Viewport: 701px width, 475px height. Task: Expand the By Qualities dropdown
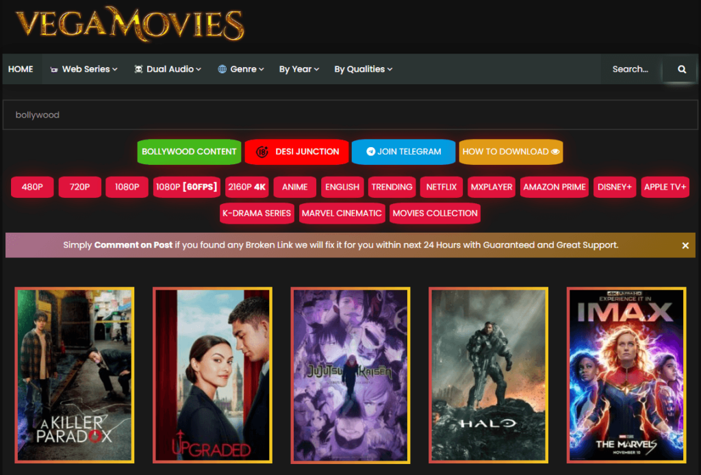[364, 69]
